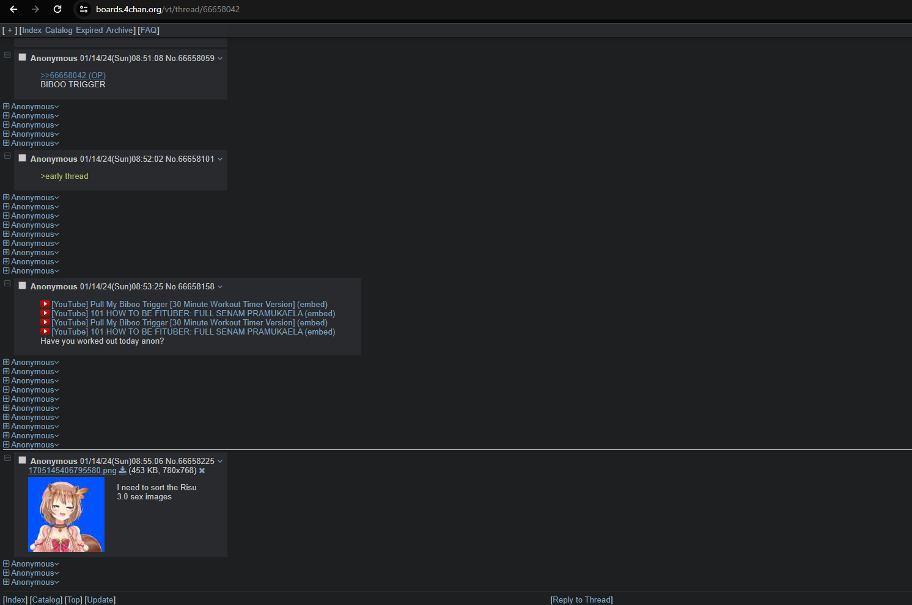Expand post menu arrow next to No.66658158
The height and width of the screenshot is (605, 912).
tap(220, 287)
